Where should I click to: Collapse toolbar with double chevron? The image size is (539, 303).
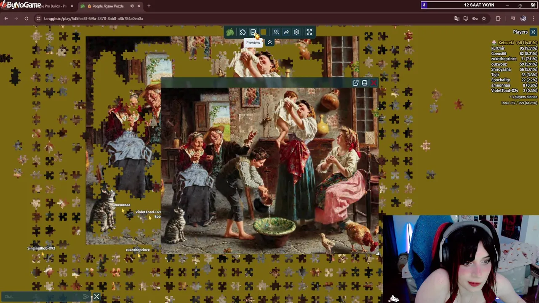[269, 42]
